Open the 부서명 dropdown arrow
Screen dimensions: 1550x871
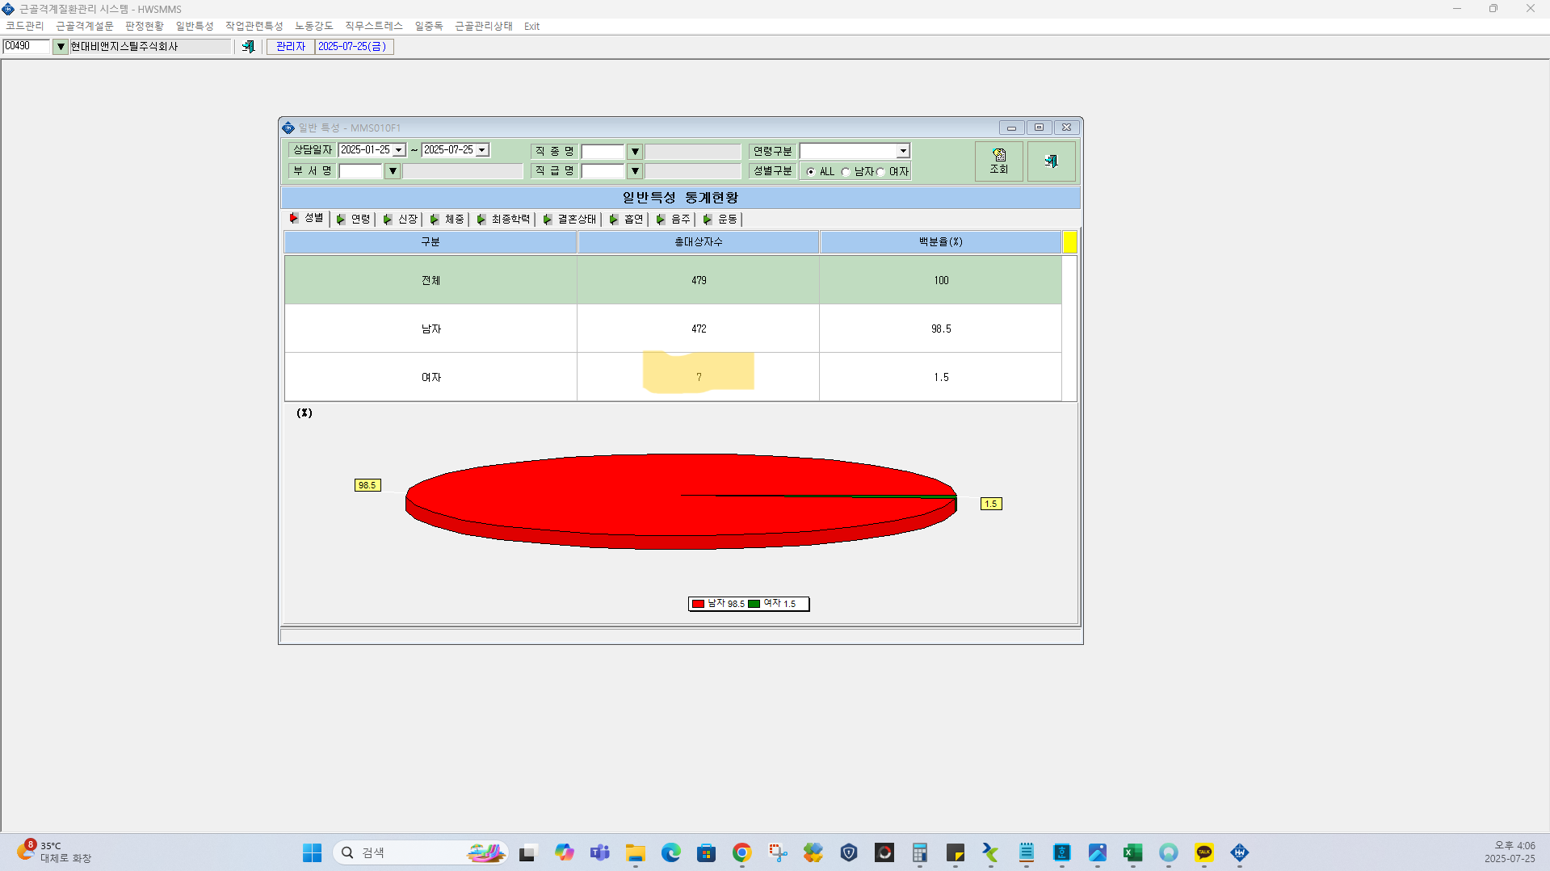point(393,171)
